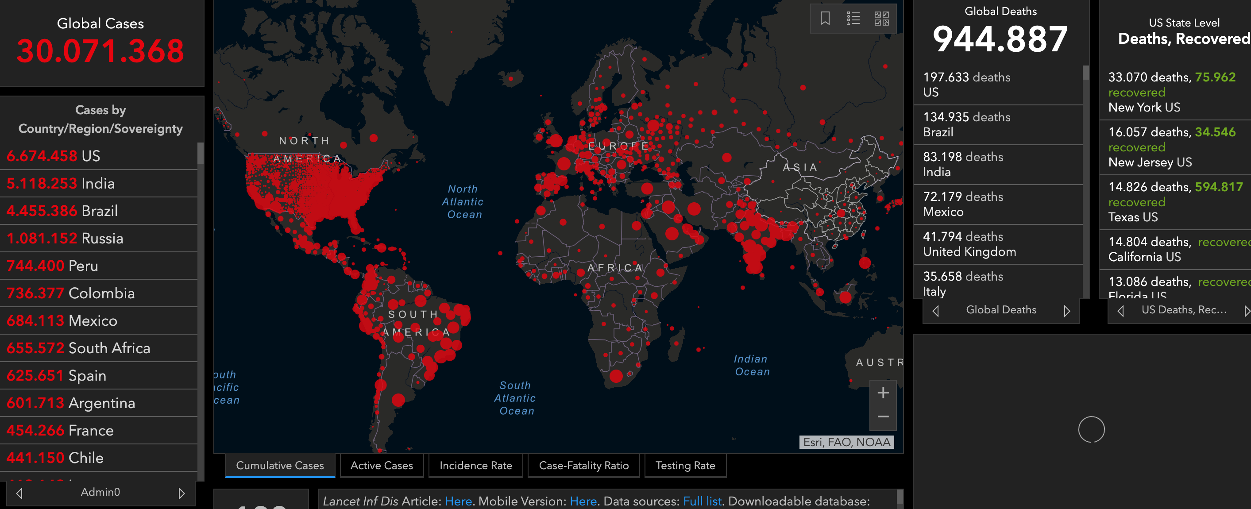Select the Case-Fatality Ratio tab
This screenshot has width=1251, height=509.
click(584, 465)
